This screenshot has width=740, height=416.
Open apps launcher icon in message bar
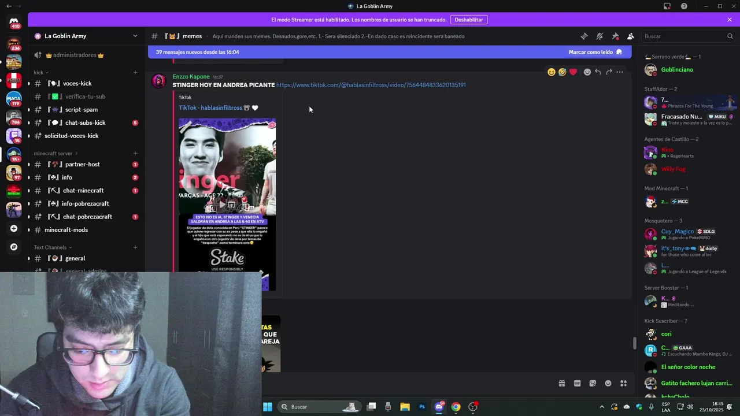(623, 383)
